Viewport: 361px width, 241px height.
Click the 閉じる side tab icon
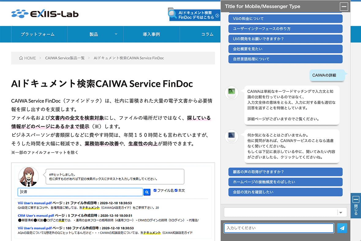click(x=355, y=200)
